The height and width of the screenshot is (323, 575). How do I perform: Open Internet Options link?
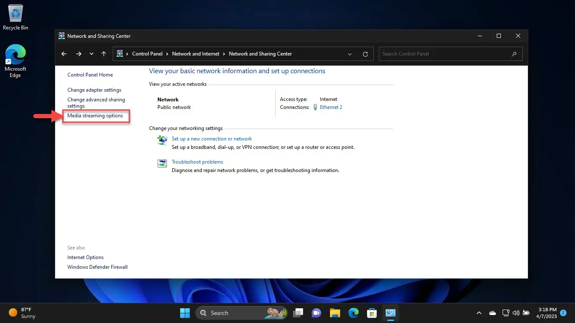(x=85, y=257)
